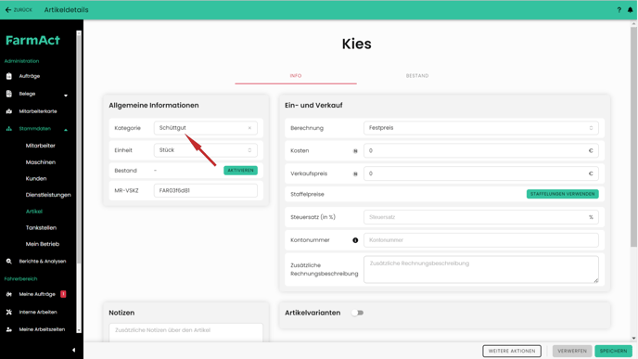This screenshot has height=359, width=638.
Task: Click the Kontonummer info icon
Action: [355, 240]
